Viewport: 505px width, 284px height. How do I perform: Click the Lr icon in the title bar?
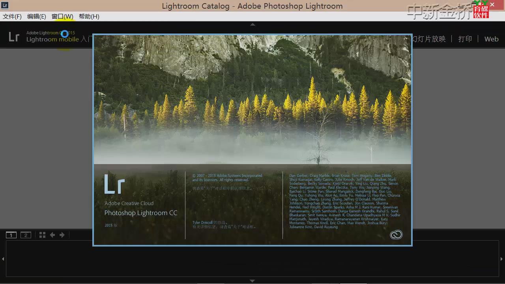(5, 6)
